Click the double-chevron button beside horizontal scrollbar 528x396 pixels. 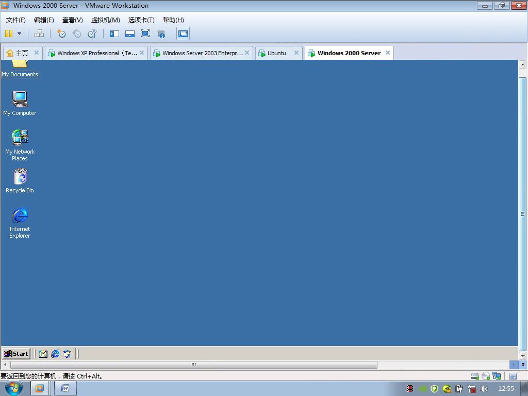523,365
